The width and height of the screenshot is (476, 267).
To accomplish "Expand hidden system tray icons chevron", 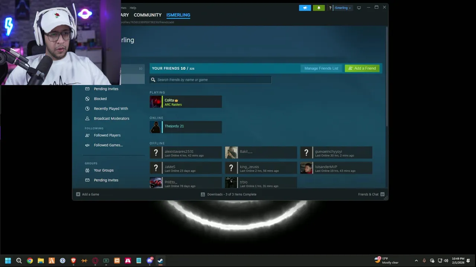I will pos(416,261).
